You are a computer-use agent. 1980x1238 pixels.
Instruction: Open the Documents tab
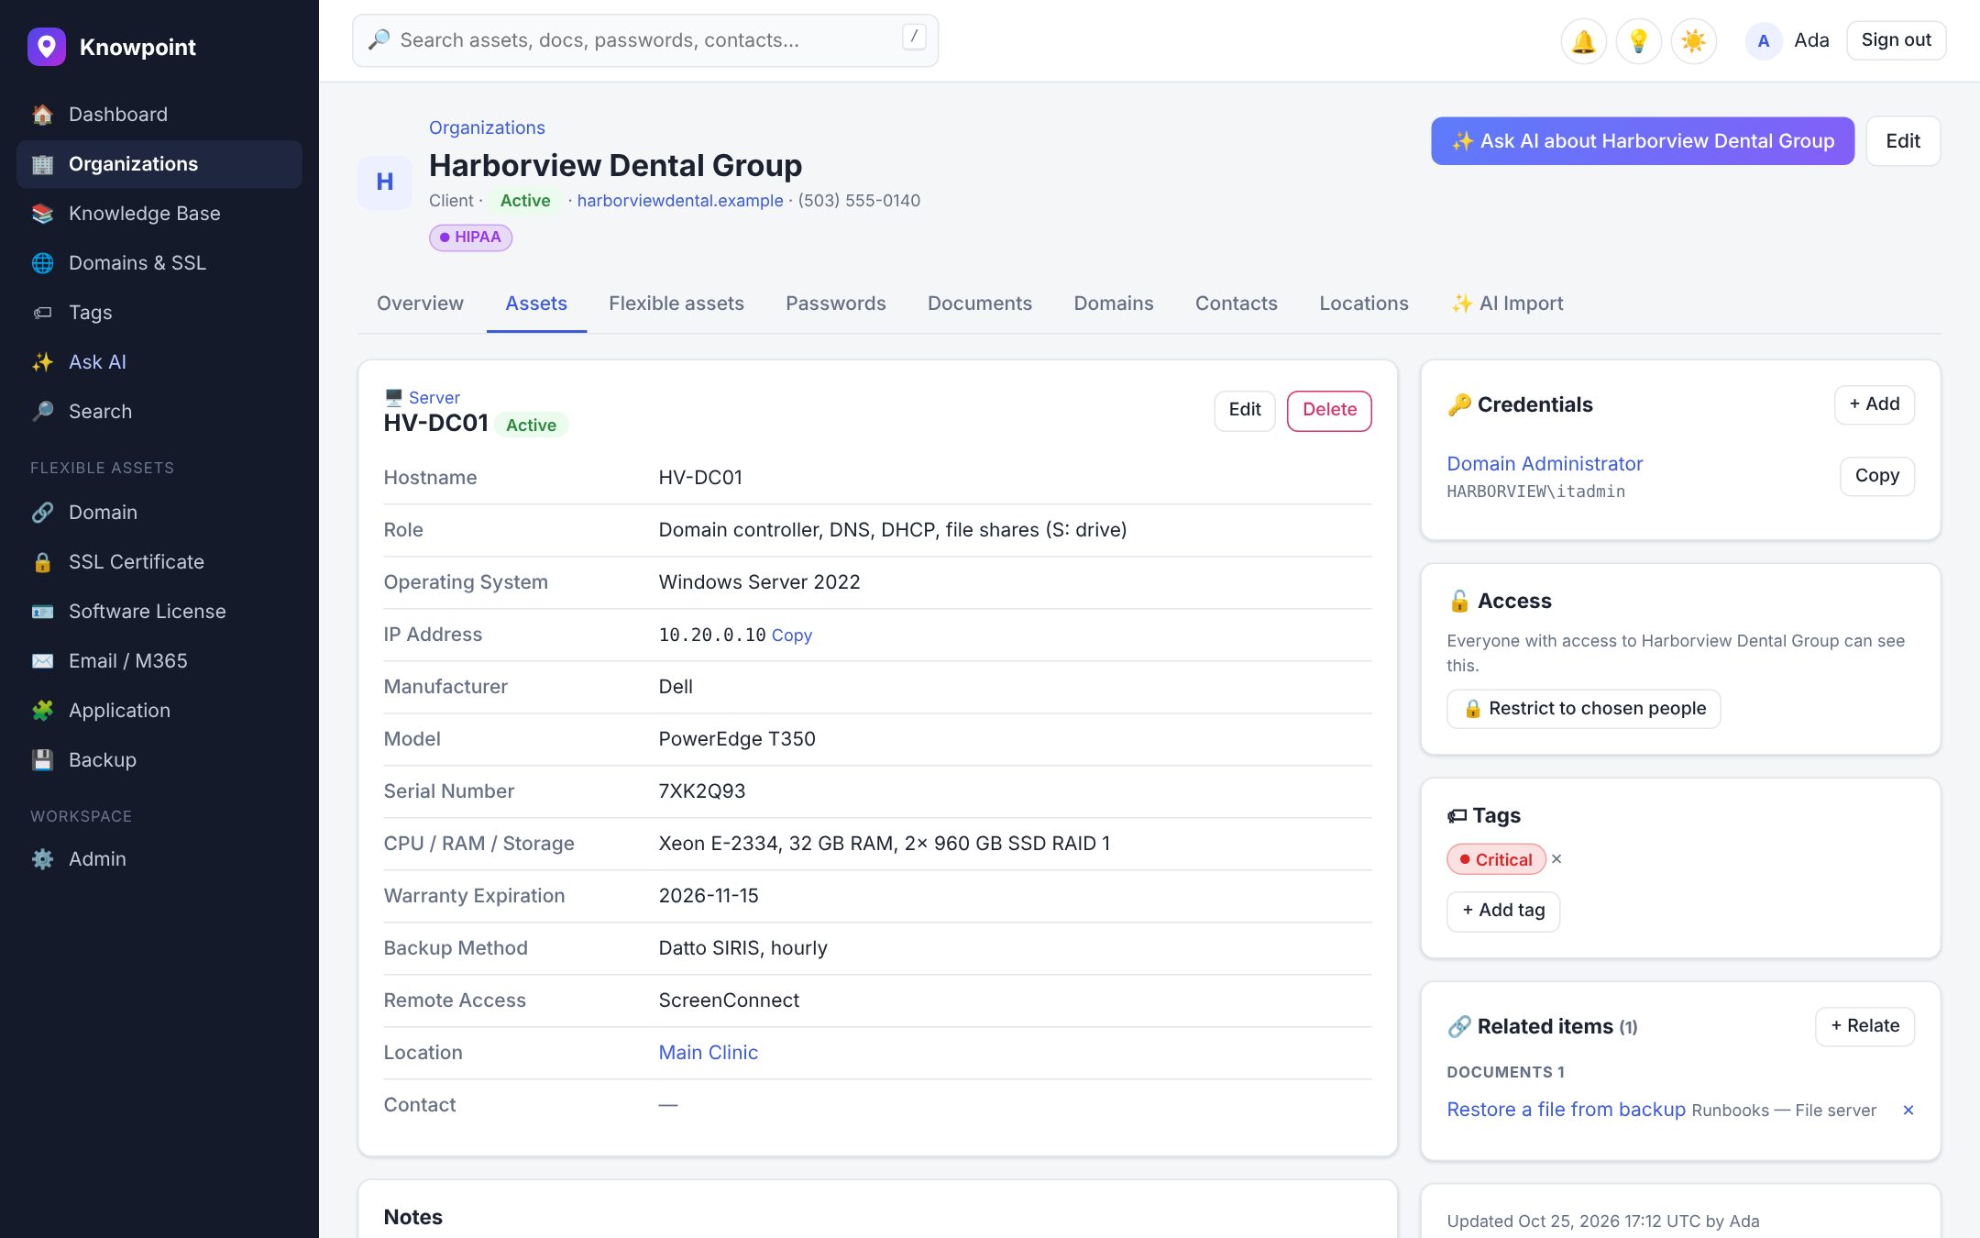coord(979,304)
